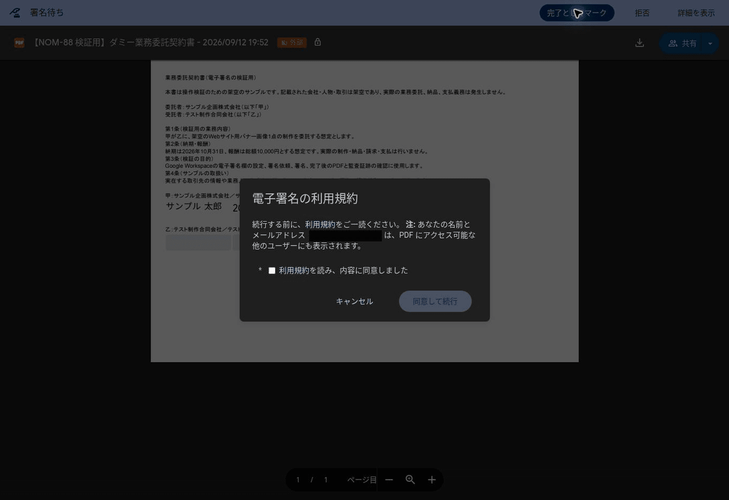Zoom out with the minus icon

coord(389,480)
